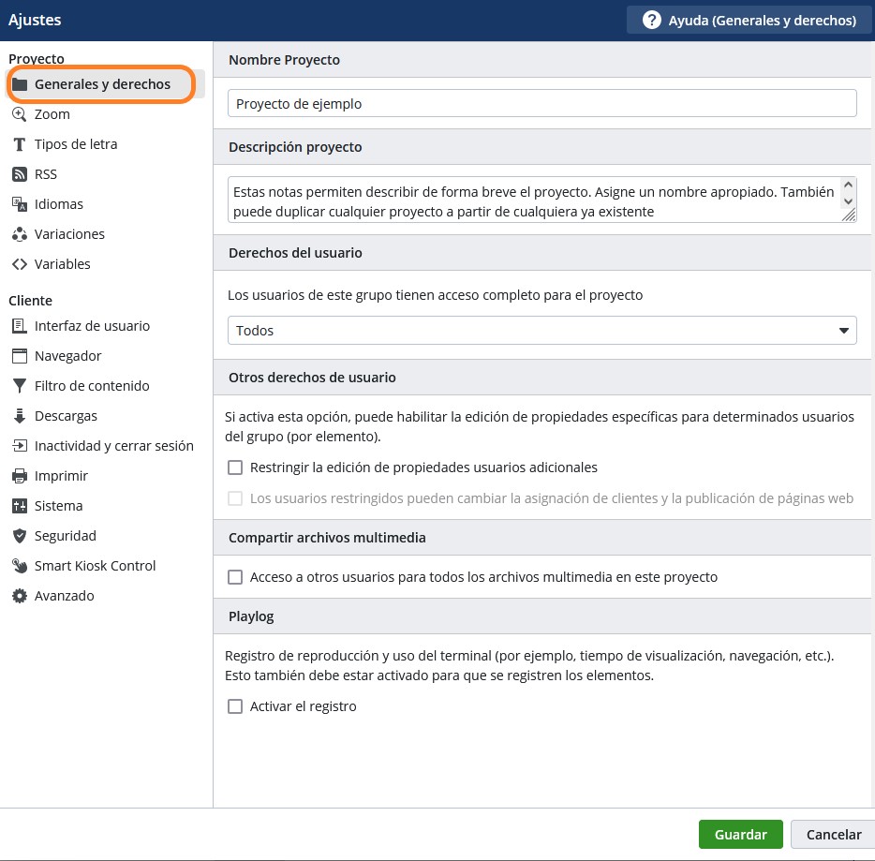Click the Smart Kiosk Control hand icon

(19, 566)
